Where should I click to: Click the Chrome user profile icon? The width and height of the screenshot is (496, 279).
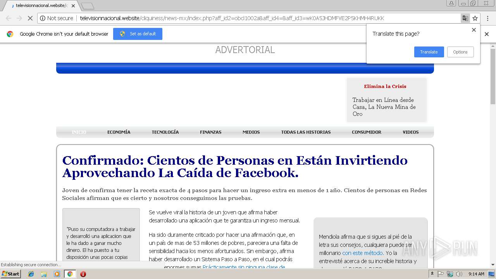451,3
